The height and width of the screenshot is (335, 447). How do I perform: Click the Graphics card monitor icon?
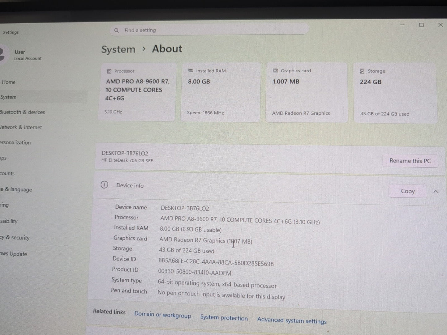pos(275,70)
